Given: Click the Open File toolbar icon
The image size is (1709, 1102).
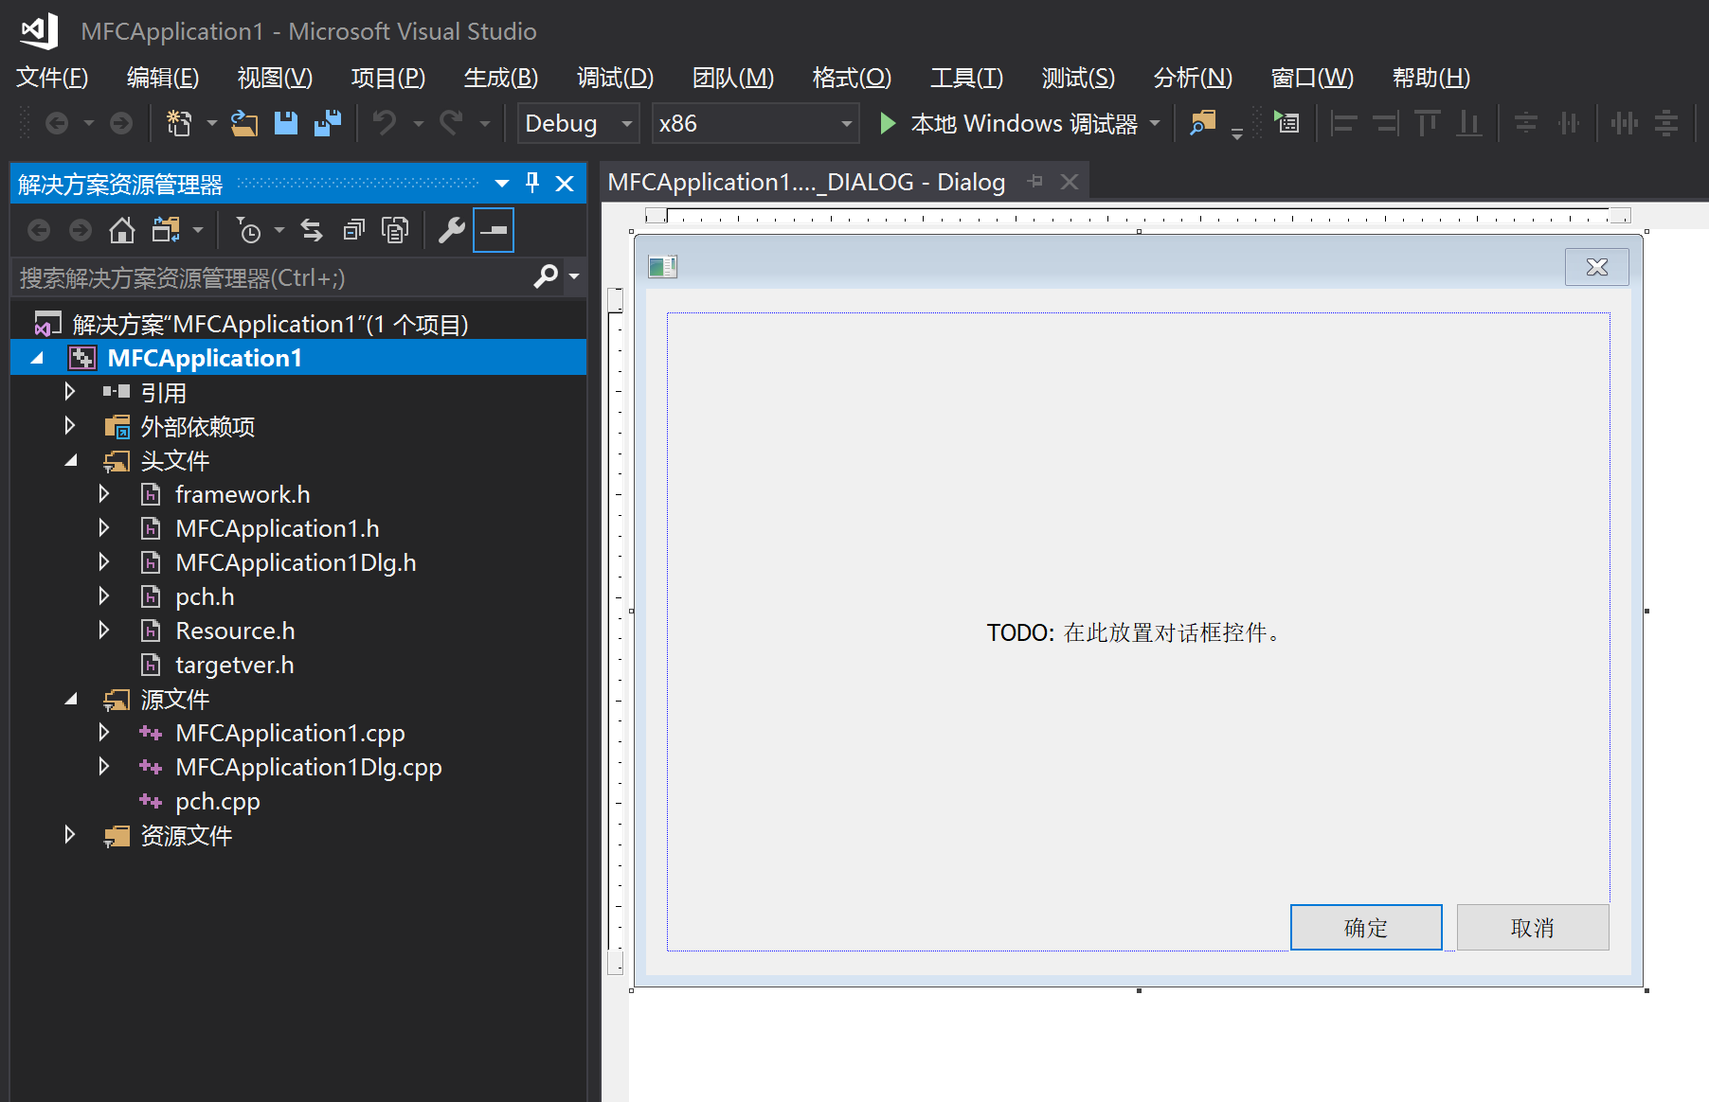Looking at the screenshot, I should (x=244, y=123).
